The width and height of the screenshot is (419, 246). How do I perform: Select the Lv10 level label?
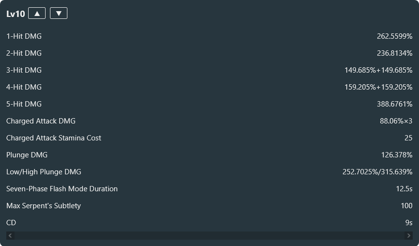pyautogui.click(x=16, y=14)
